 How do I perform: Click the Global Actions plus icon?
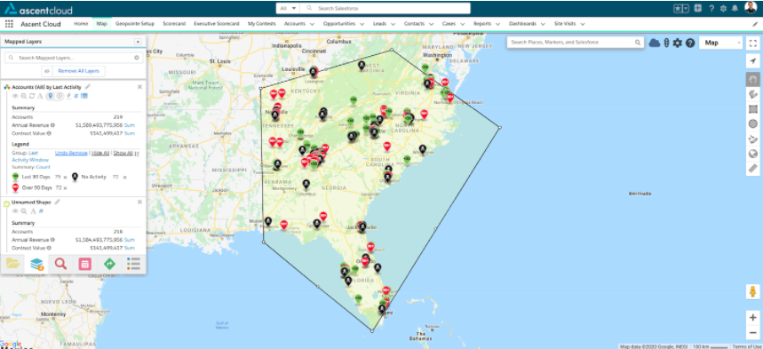point(698,8)
